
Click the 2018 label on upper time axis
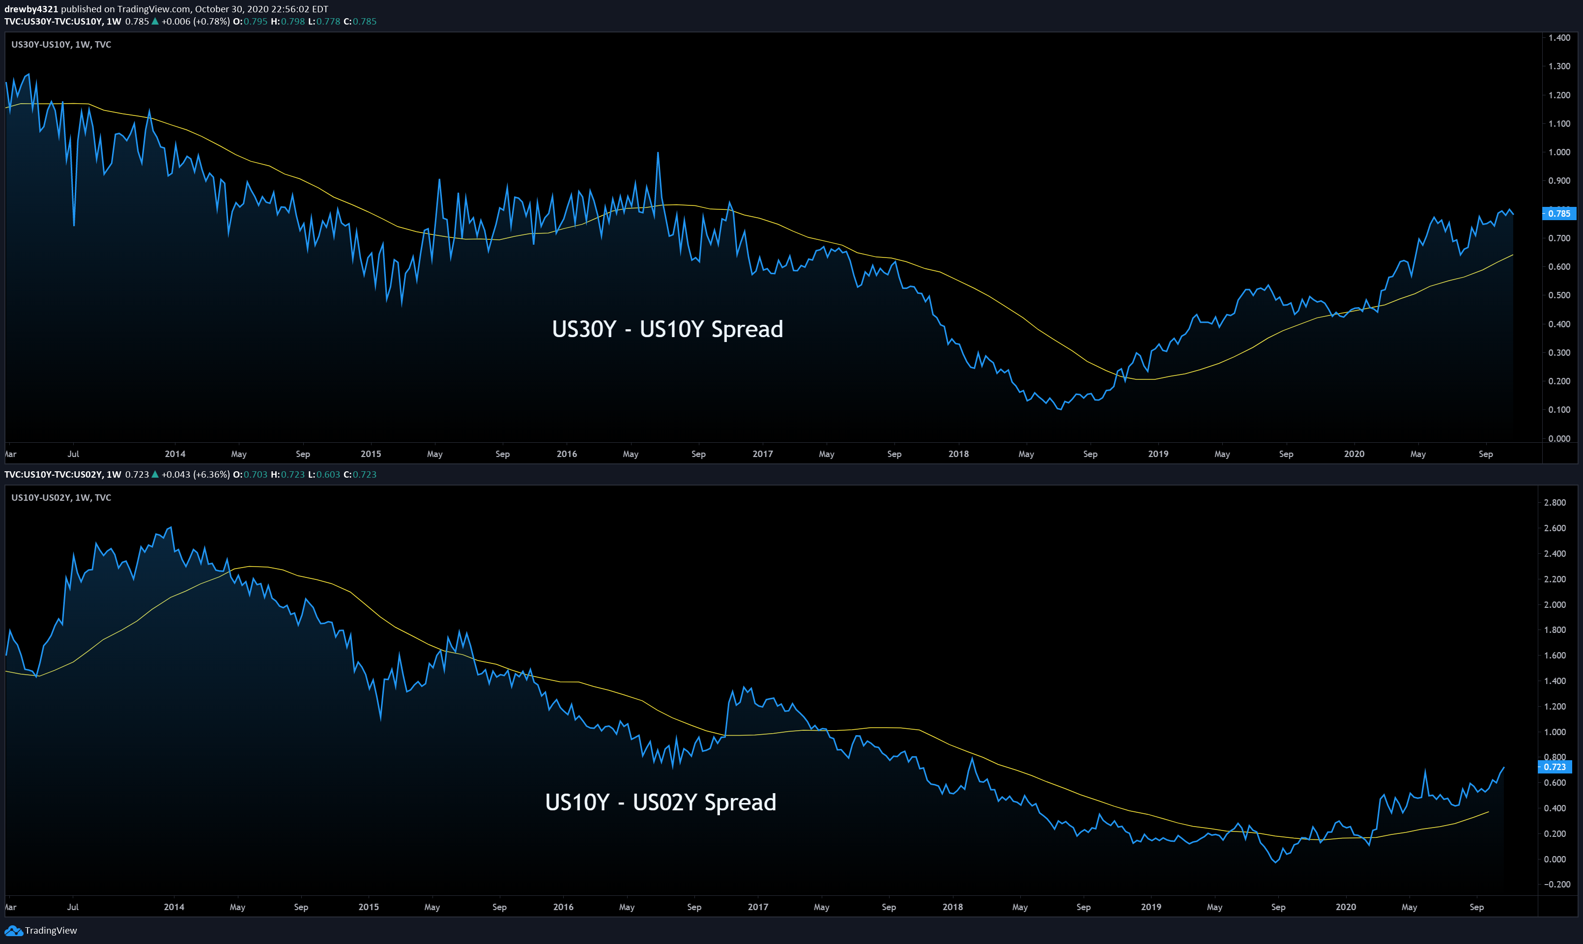pyautogui.click(x=958, y=454)
